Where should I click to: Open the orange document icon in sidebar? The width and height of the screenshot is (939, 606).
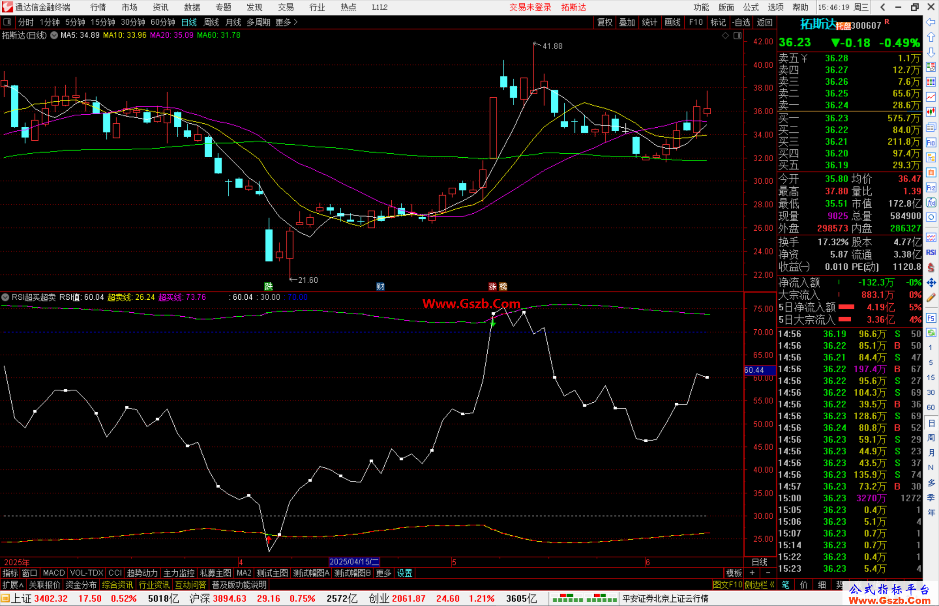[931, 172]
